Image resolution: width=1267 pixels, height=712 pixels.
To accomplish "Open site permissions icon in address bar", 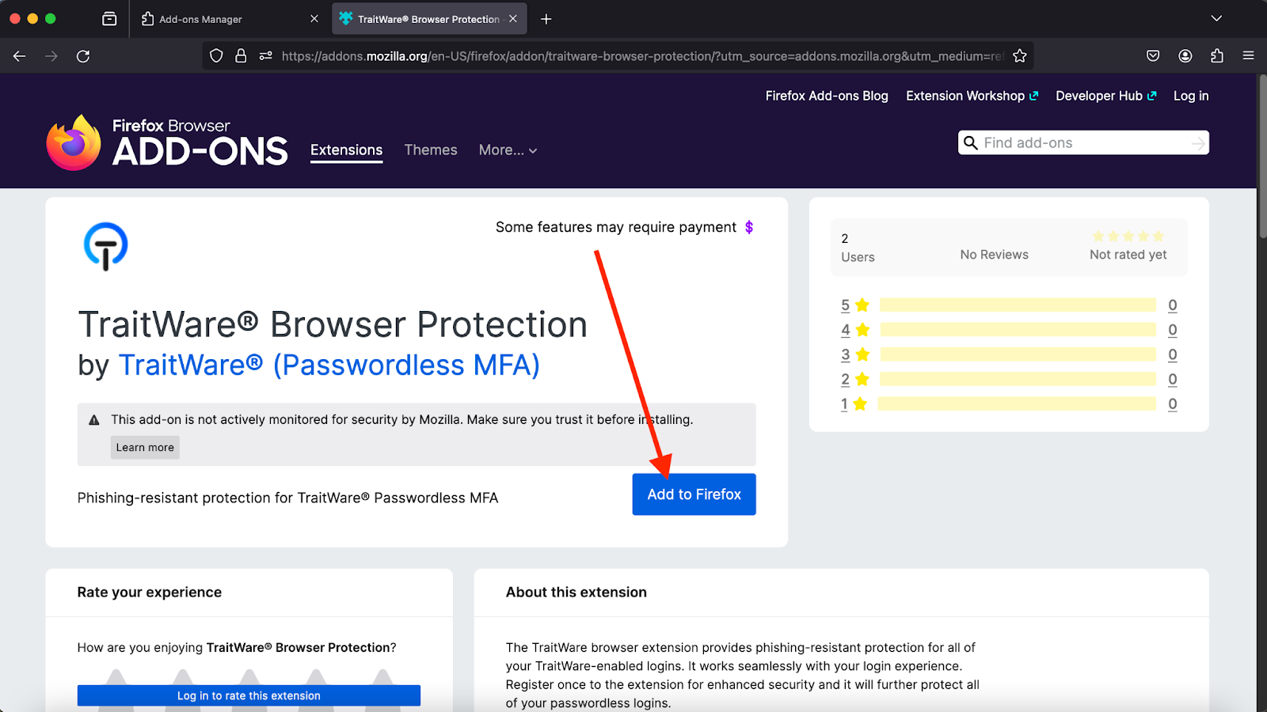I will [x=266, y=56].
